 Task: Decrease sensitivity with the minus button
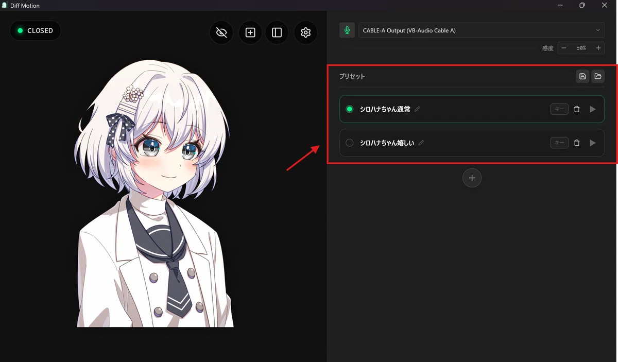coord(564,48)
